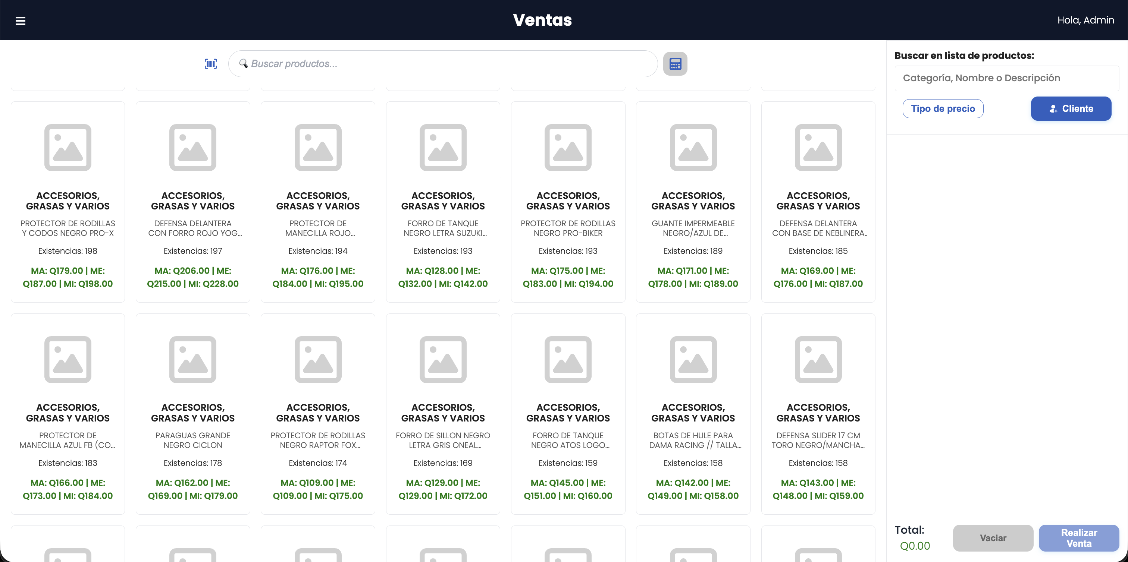
Task: Select the PARAGUAS GRANDE NEGRO CICLON product
Action: pyautogui.click(x=193, y=413)
